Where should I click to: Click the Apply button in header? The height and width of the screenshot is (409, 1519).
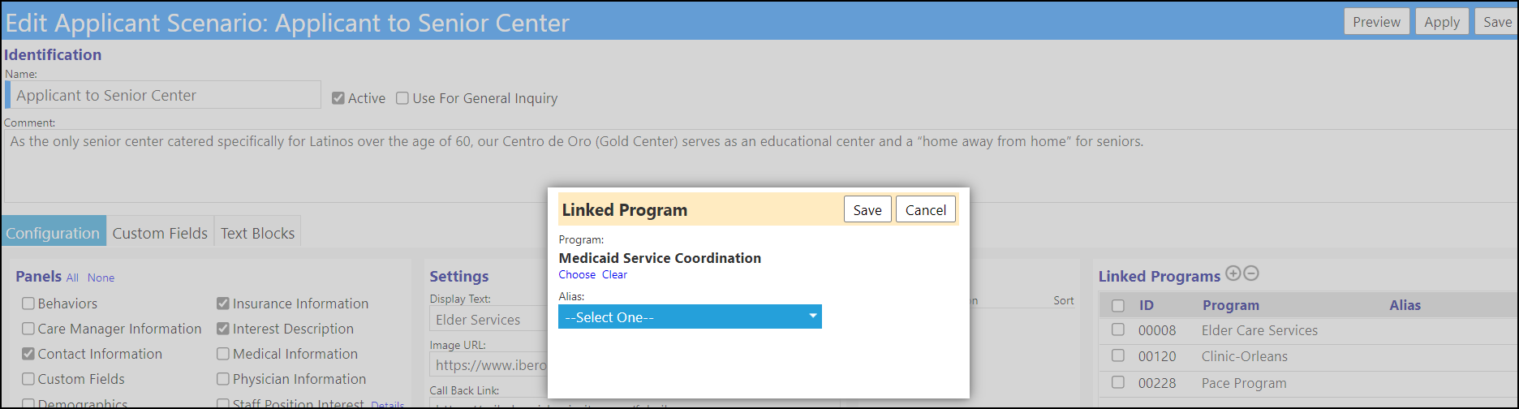pyautogui.click(x=1442, y=22)
